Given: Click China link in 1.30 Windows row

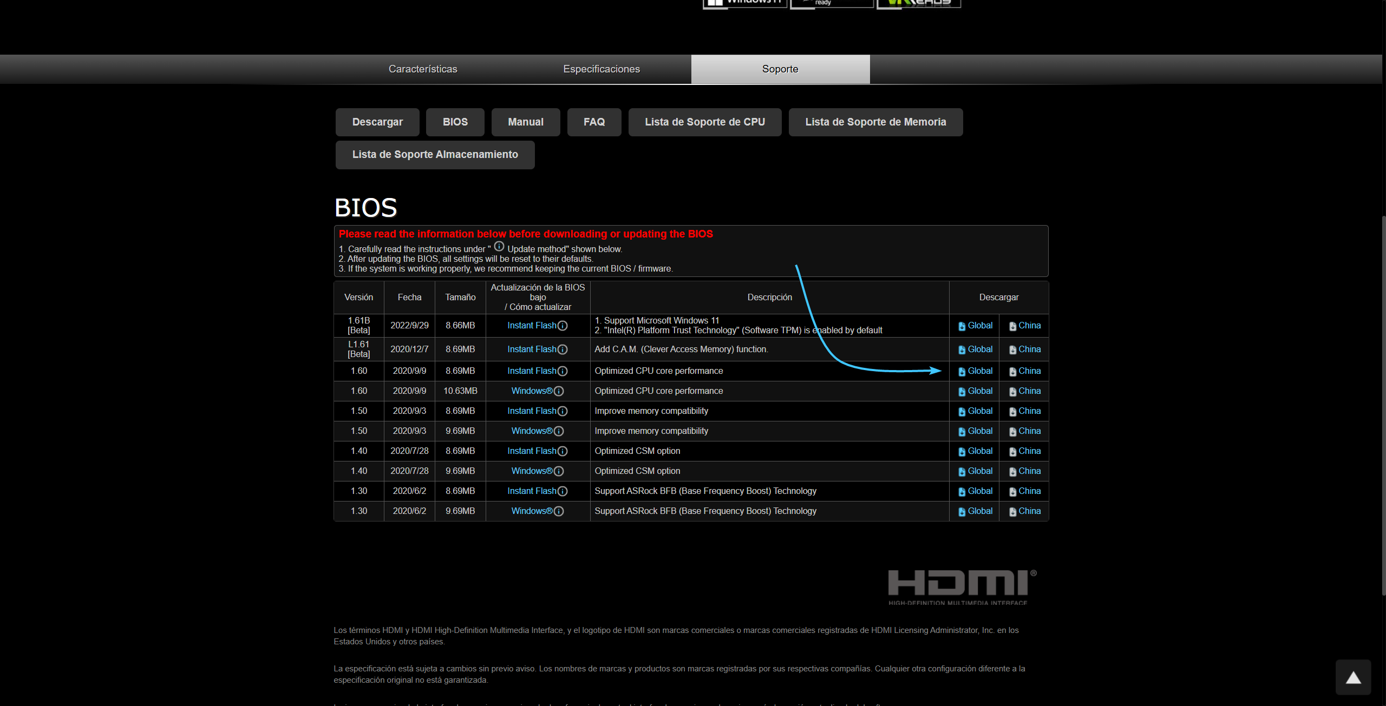Looking at the screenshot, I should click(1030, 511).
